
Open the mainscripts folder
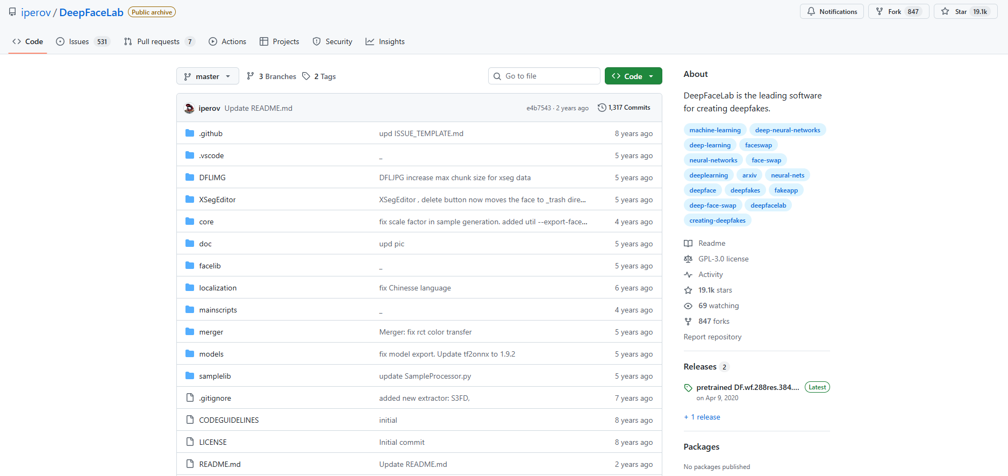pyautogui.click(x=218, y=310)
